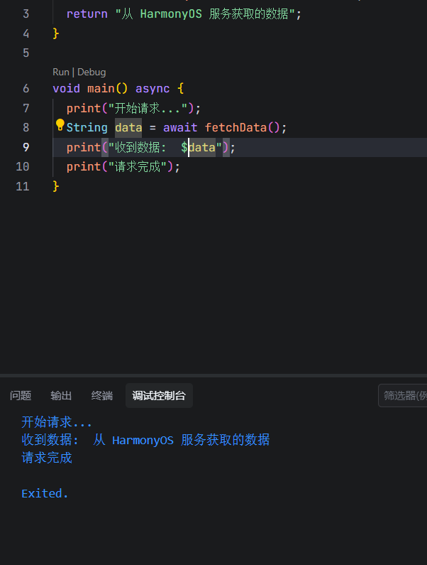Click the await keyword on line 8

click(x=180, y=127)
